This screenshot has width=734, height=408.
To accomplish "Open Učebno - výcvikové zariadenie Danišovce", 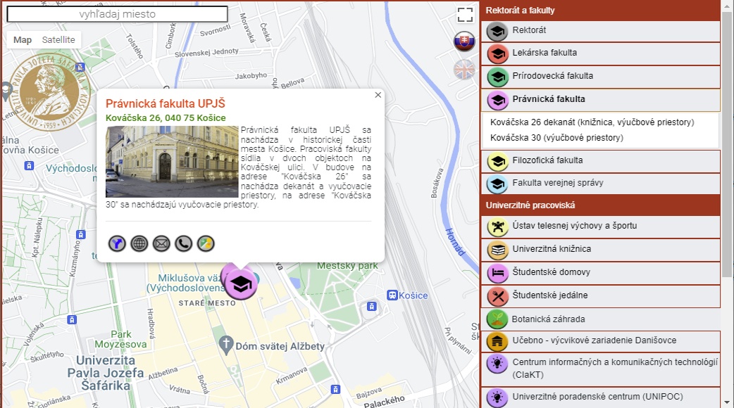I will [601, 341].
